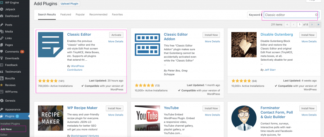Open More Details for YouTube plugin
This screenshot has height=137, width=324.
pos(212,115)
